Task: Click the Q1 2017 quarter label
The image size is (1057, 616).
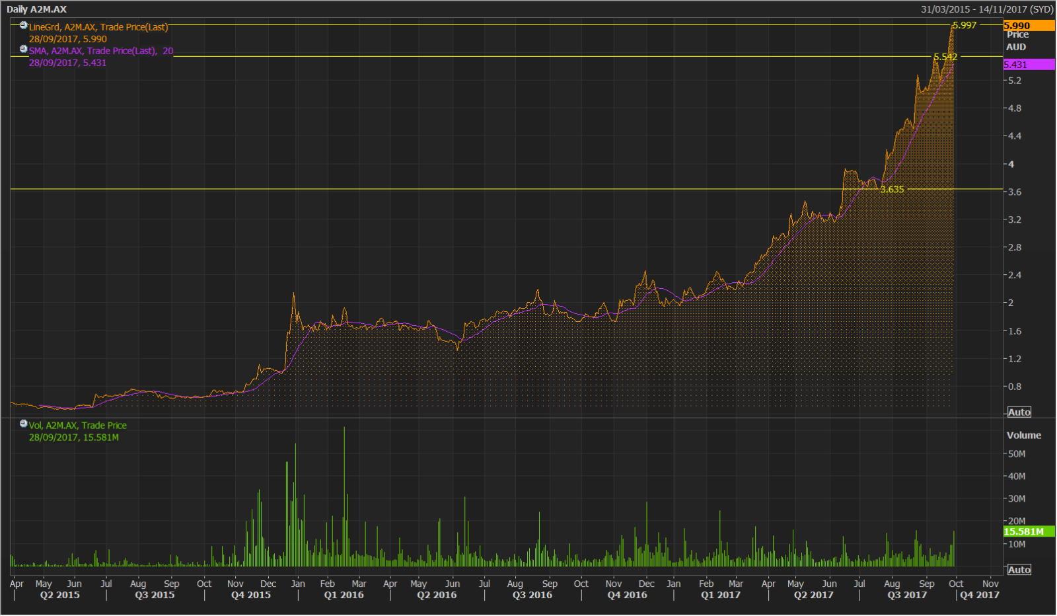Action: pos(721,595)
